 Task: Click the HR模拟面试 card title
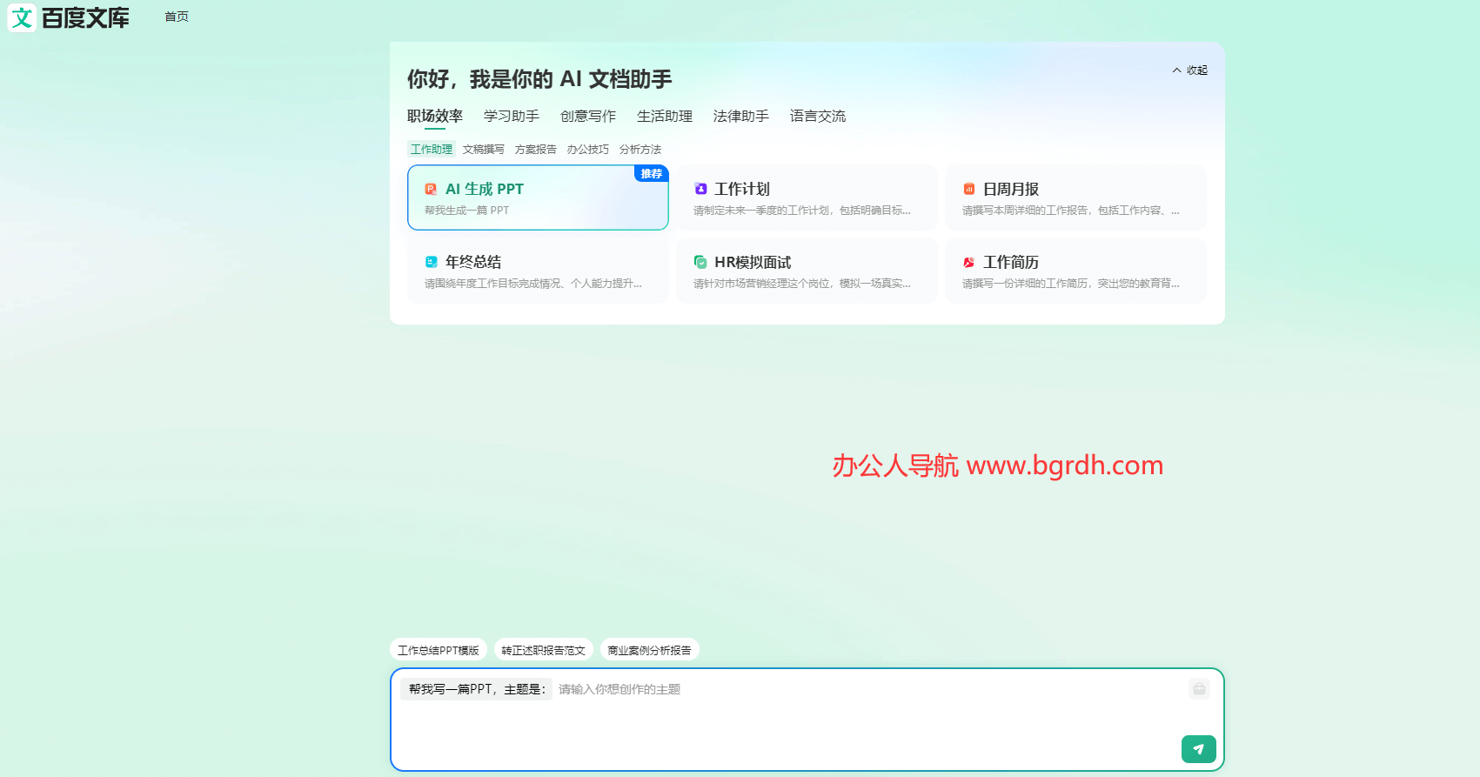point(753,262)
